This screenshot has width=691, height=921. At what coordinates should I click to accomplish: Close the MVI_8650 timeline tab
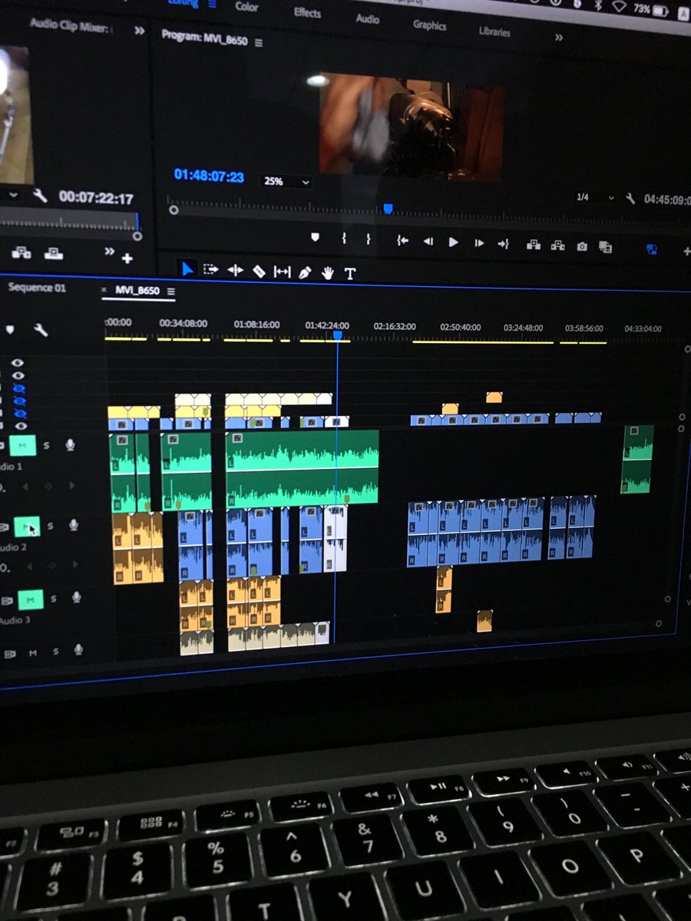pyautogui.click(x=104, y=290)
